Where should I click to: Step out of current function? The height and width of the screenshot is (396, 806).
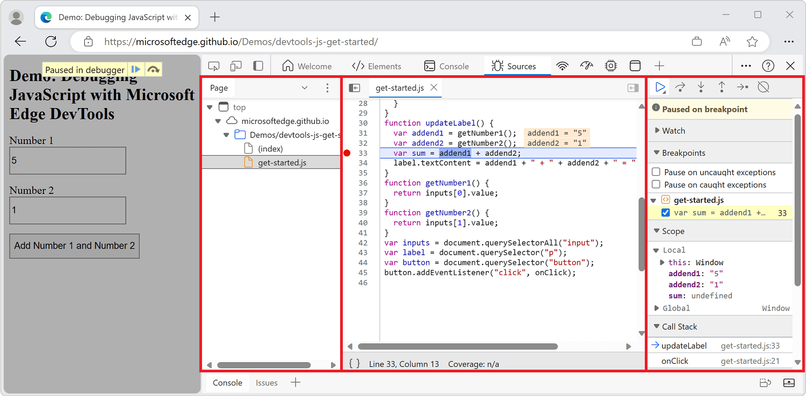pyautogui.click(x=722, y=87)
